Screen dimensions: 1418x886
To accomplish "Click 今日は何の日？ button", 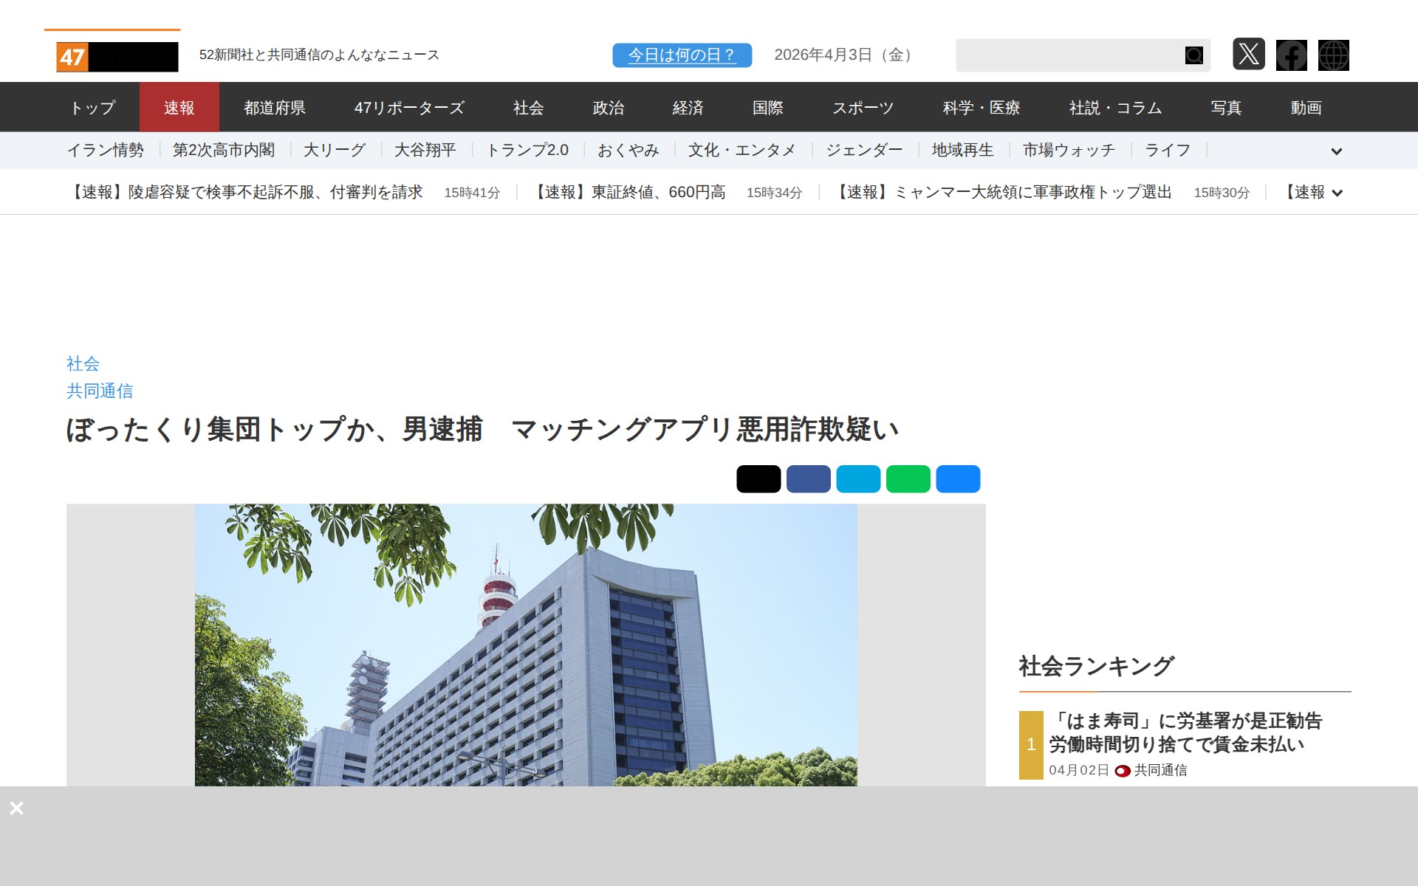I will [682, 55].
